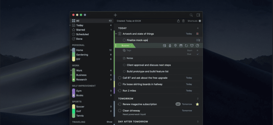The width and height of the screenshot is (273, 125).
Task: Mark 'Call BT and ask' task complete
Action: tap(120, 78)
